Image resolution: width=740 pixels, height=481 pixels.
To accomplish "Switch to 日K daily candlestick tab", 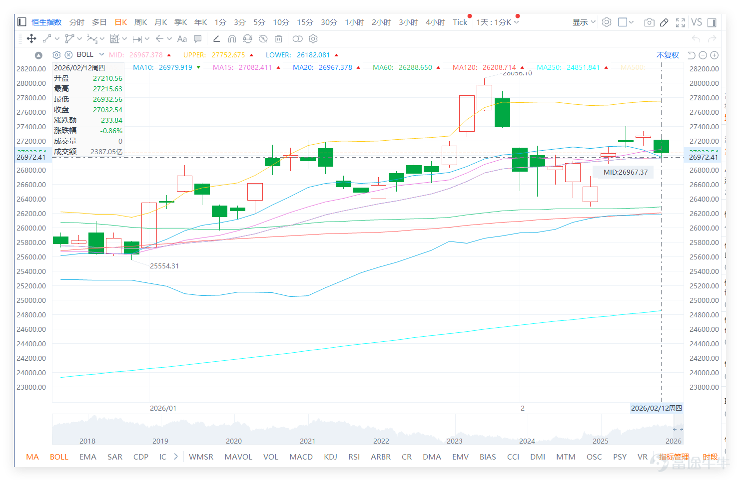I will click(x=121, y=22).
